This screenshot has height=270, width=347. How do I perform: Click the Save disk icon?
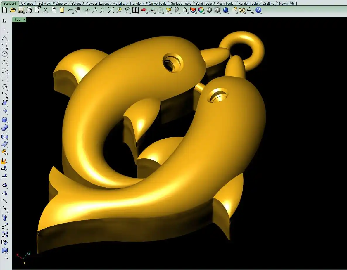(21, 10)
